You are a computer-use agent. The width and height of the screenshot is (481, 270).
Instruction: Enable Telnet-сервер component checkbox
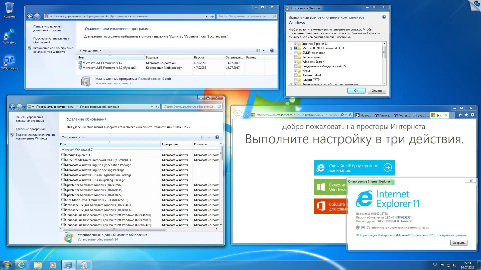(x=295, y=57)
